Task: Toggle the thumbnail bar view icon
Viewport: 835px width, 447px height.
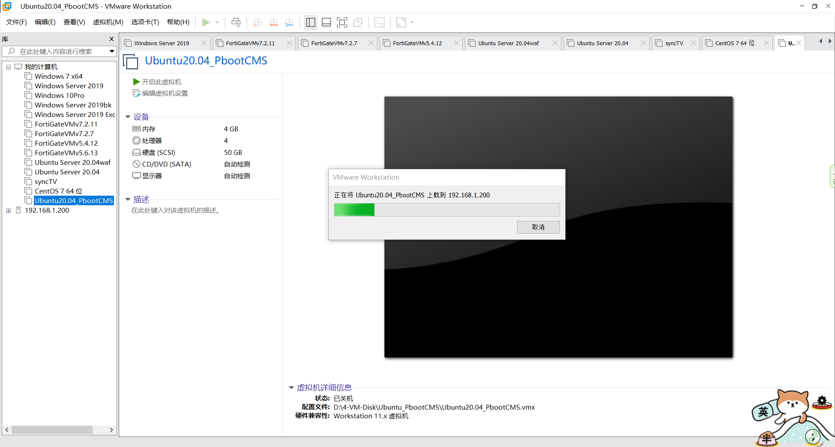Action: pos(326,22)
